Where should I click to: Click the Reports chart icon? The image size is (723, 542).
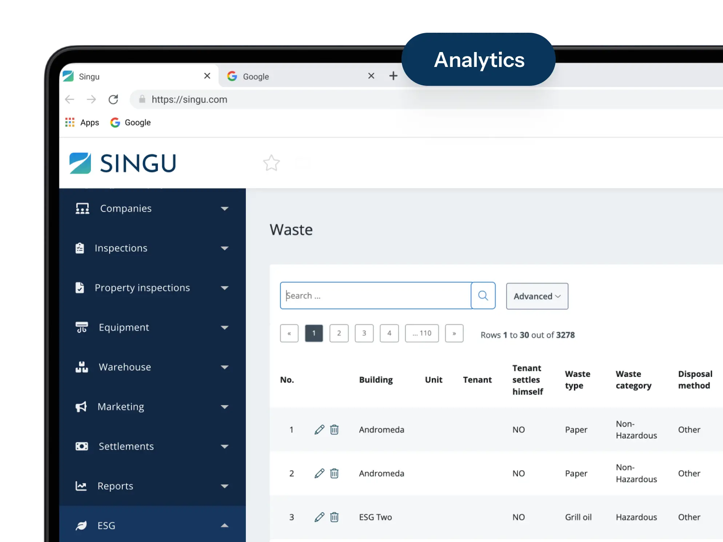pyautogui.click(x=81, y=486)
